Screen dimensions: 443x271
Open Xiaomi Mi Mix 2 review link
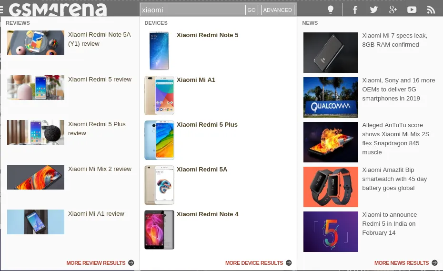[100, 169]
